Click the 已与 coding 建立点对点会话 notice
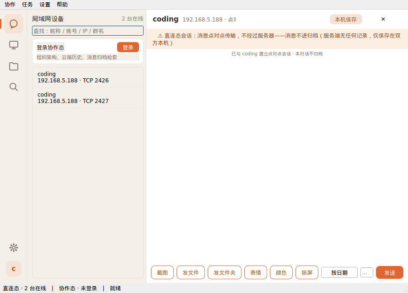Screen dimensions: 408x293 pyautogui.click(x=277, y=54)
